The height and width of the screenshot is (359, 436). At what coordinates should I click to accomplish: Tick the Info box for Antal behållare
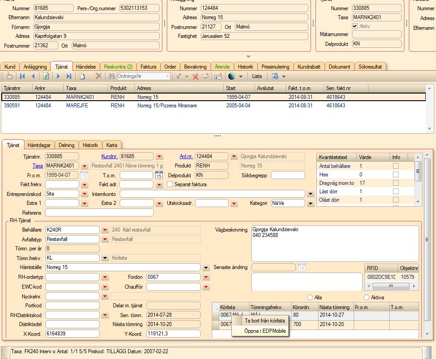pos(396,166)
